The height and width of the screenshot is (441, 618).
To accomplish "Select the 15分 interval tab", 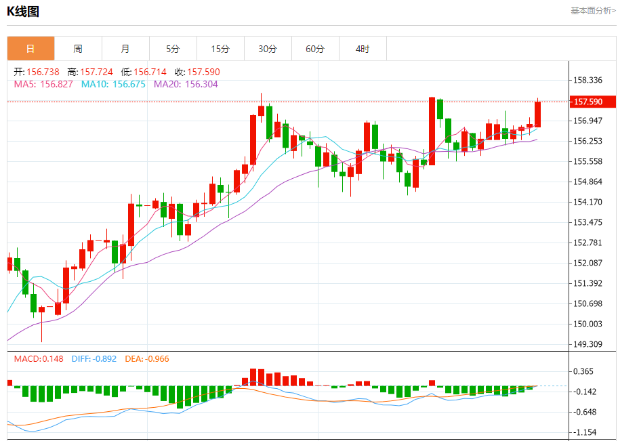I will coord(220,49).
